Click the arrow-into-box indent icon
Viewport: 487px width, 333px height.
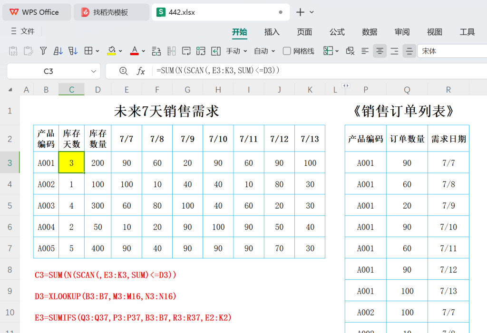tap(215, 51)
